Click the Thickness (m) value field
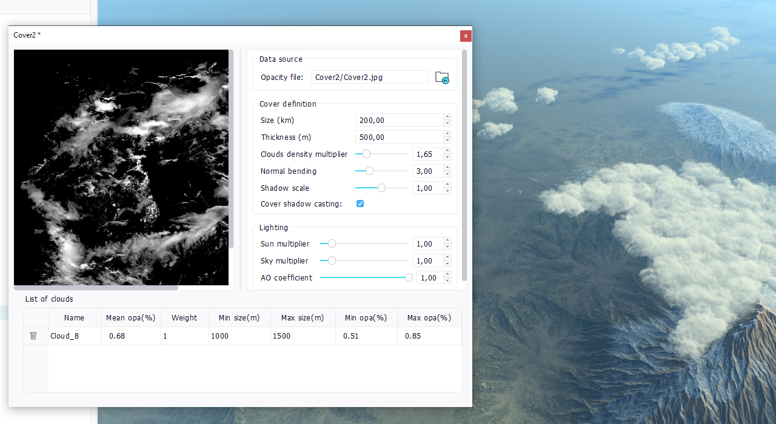Image resolution: width=776 pixels, height=424 pixels. [399, 137]
